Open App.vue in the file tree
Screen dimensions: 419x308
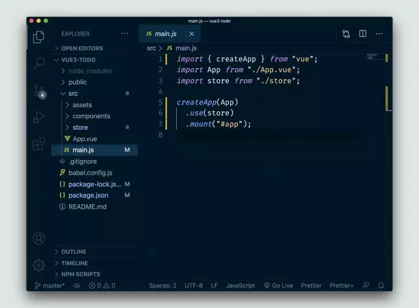point(95,139)
